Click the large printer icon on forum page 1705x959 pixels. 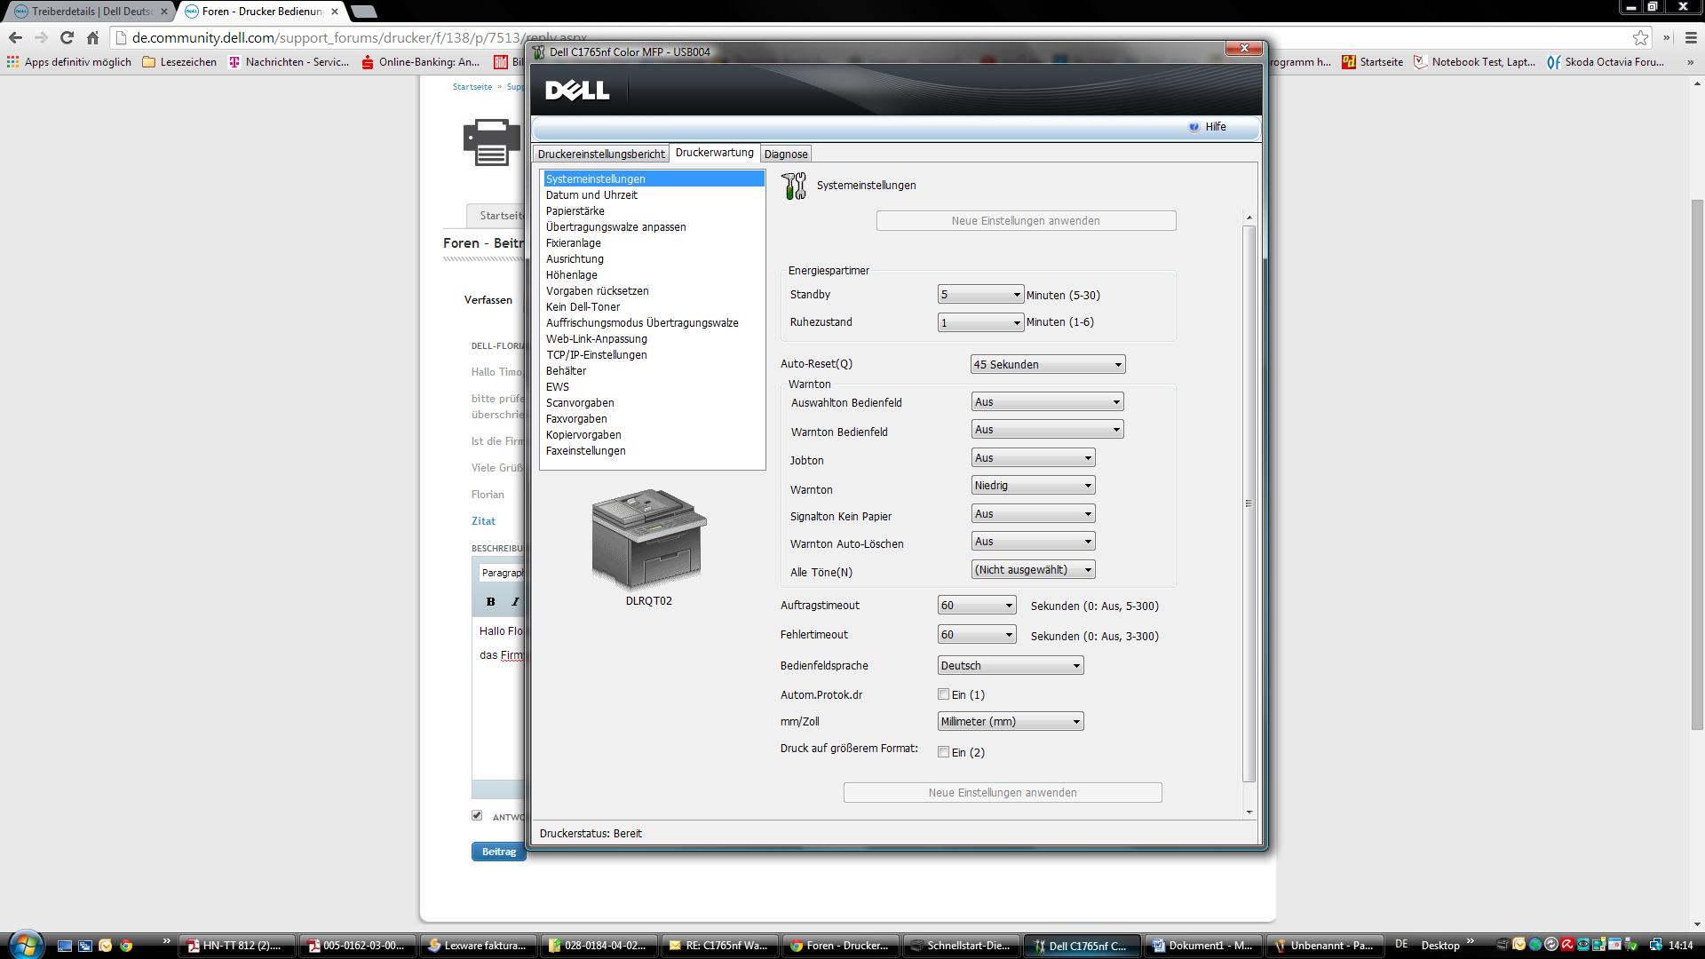[491, 142]
